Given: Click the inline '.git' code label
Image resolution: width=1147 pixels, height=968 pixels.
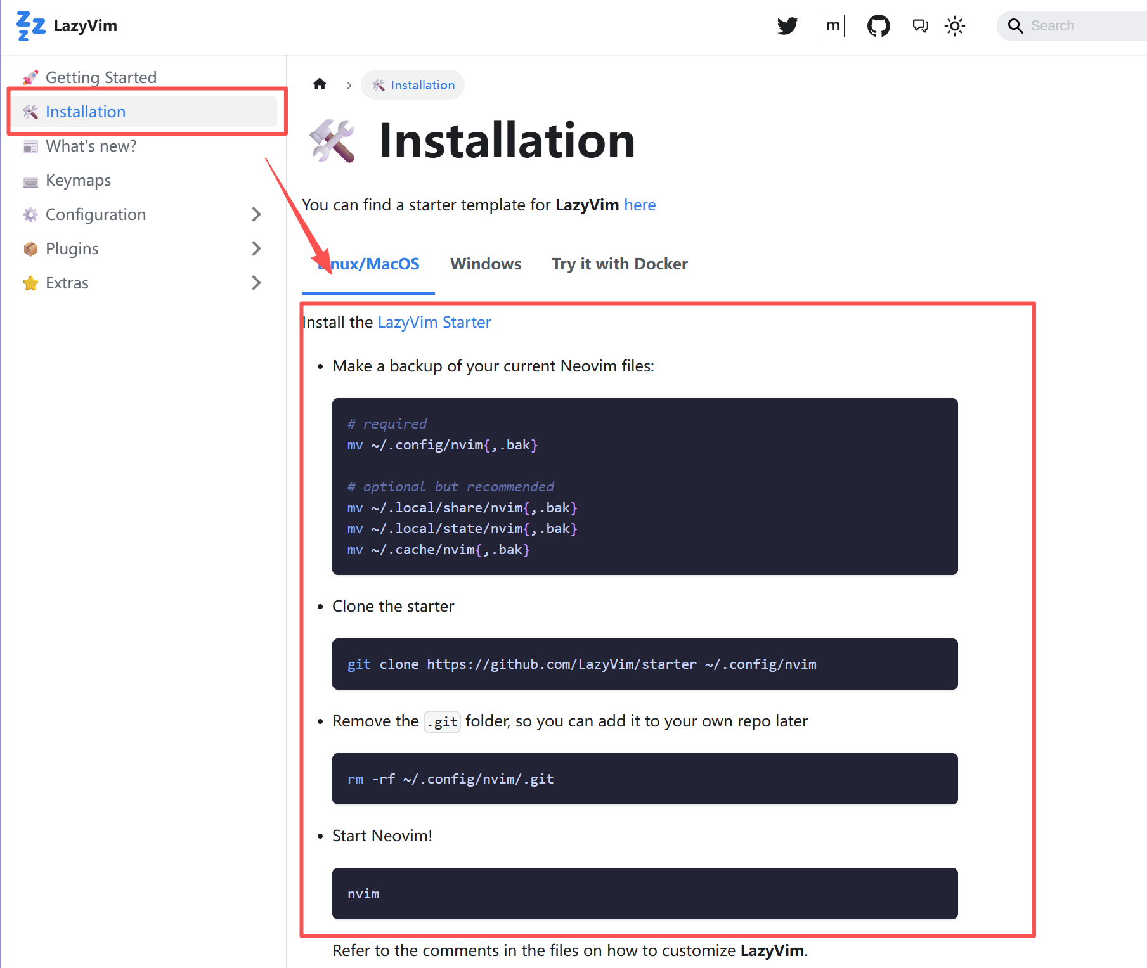Looking at the screenshot, I should (x=443, y=721).
